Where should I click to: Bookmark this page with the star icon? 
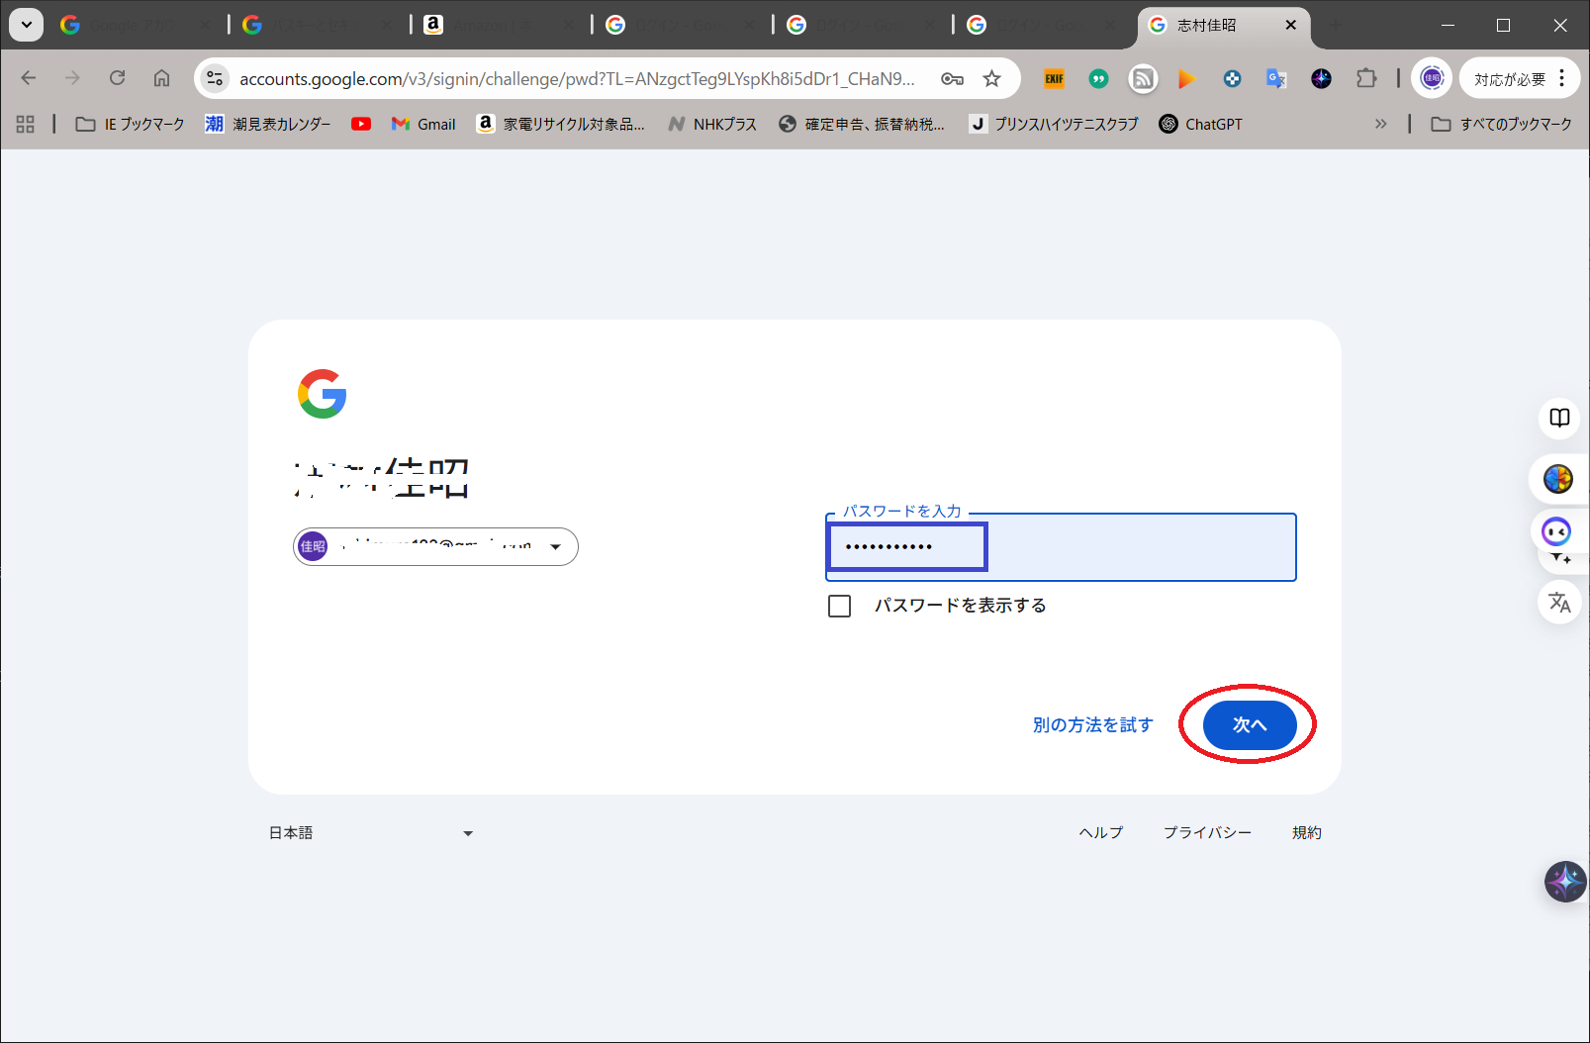[991, 79]
